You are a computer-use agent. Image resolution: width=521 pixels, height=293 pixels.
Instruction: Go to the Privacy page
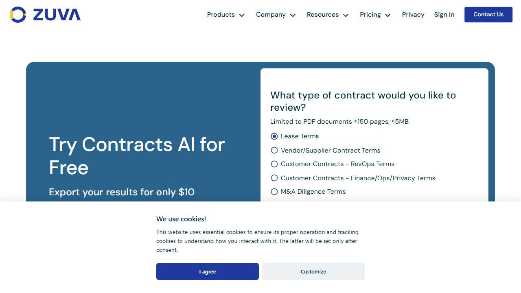tap(413, 15)
